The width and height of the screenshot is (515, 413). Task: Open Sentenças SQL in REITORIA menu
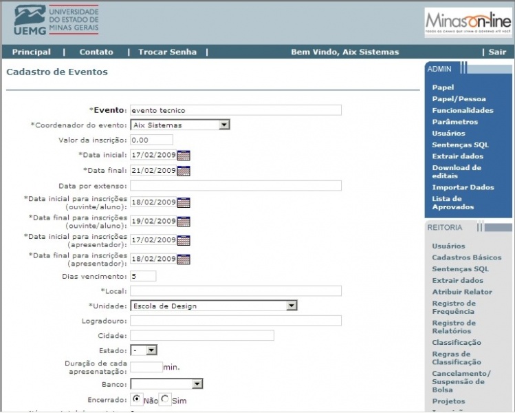click(461, 269)
